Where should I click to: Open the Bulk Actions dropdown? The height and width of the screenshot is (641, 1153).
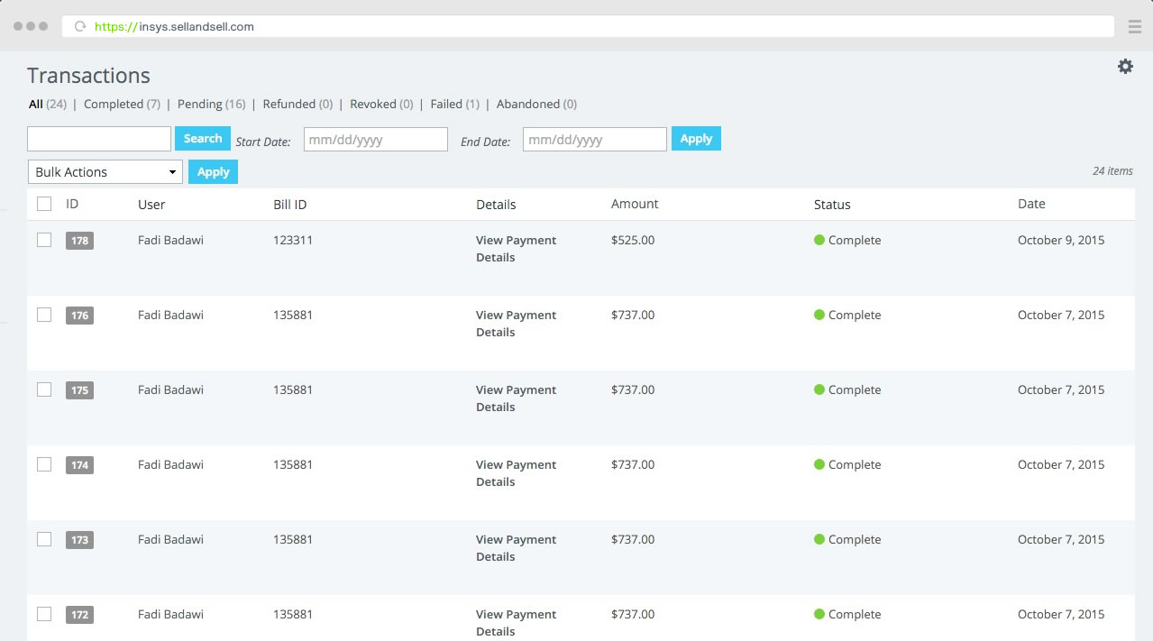tap(104, 171)
